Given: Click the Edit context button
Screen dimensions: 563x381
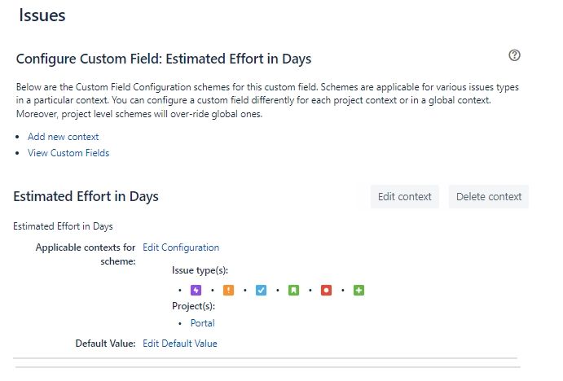Looking at the screenshot, I should tap(405, 196).
